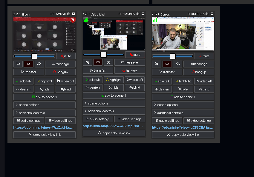Click red muted microphone badge on Erdem video
Image resolution: width=254 pixels, height=177 pixels.
[x=73, y=20]
